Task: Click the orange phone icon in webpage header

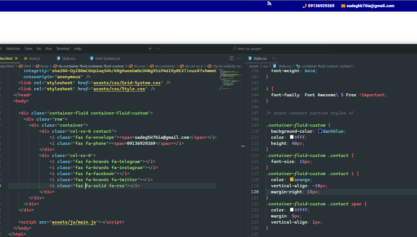Action: coord(304,6)
